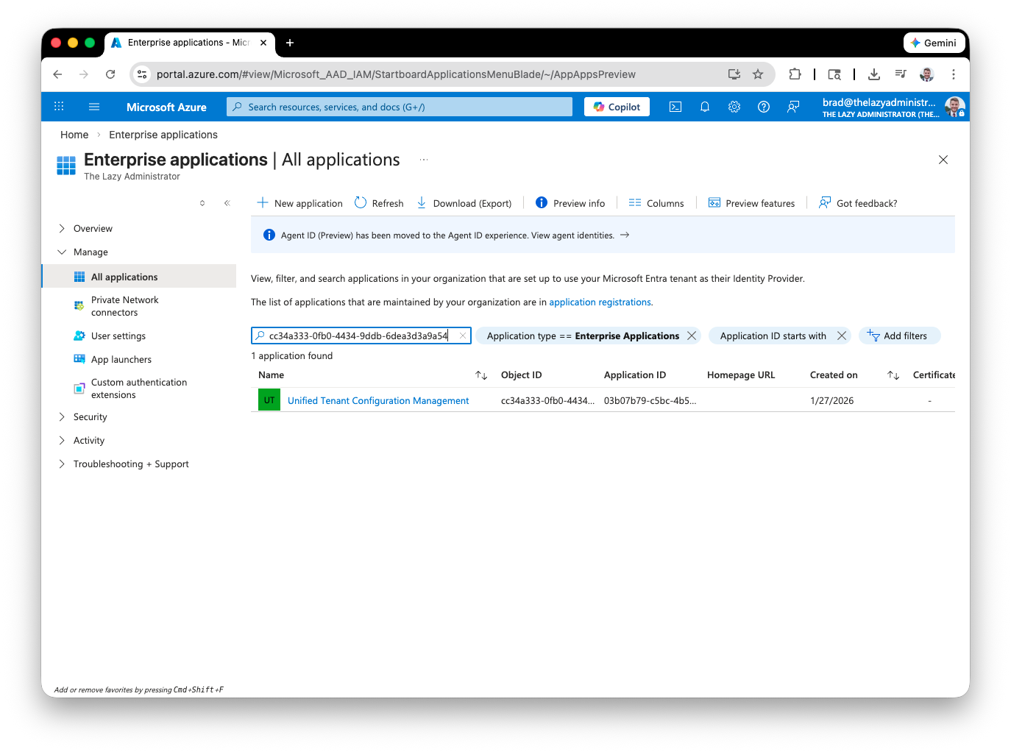Sort the list by Name column
The height and width of the screenshot is (752, 1011).
481,375
